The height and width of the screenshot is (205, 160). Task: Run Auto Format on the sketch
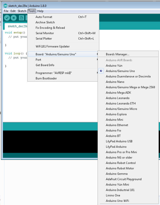[44, 17]
